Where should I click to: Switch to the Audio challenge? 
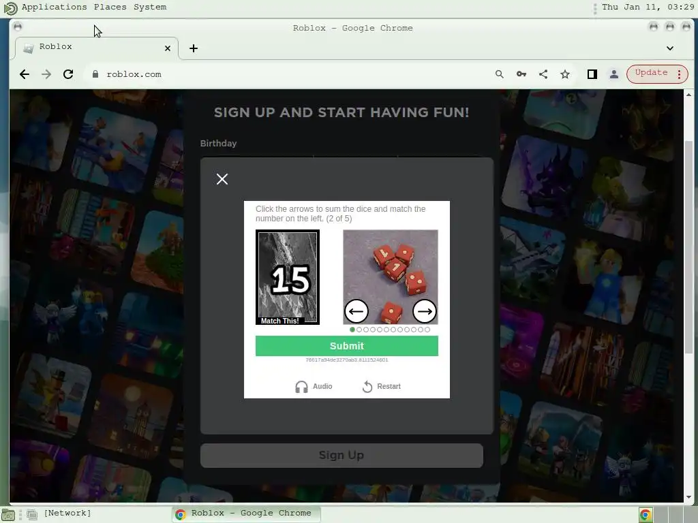(x=314, y=387)
